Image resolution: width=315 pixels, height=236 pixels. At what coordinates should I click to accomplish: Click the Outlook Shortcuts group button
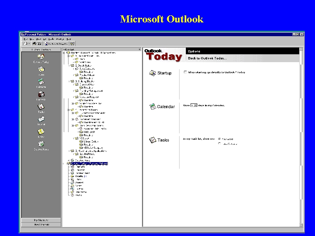click(x=41, y=50)
